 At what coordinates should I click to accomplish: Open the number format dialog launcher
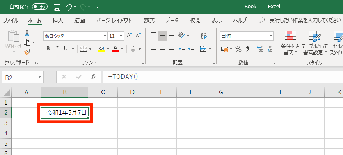pos(273,63)
